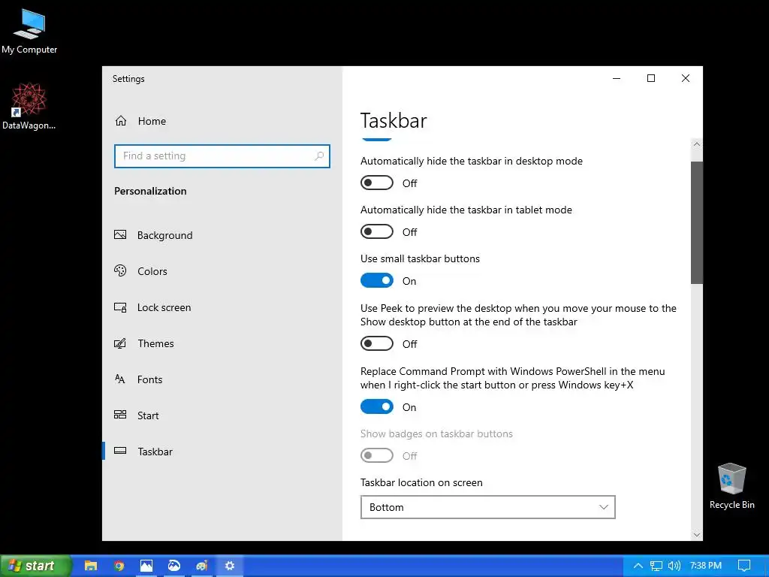This screenshot has width=769, height=577.
Task: Minimize the Settings window
Action: tap(617, 78)
